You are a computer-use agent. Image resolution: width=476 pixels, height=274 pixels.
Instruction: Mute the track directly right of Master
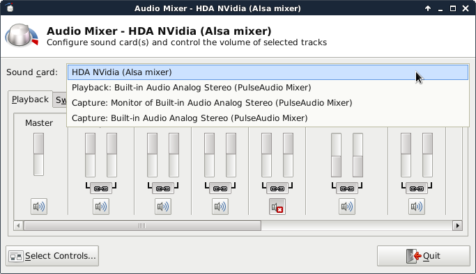pyautogui.click(x=101, y=207)
